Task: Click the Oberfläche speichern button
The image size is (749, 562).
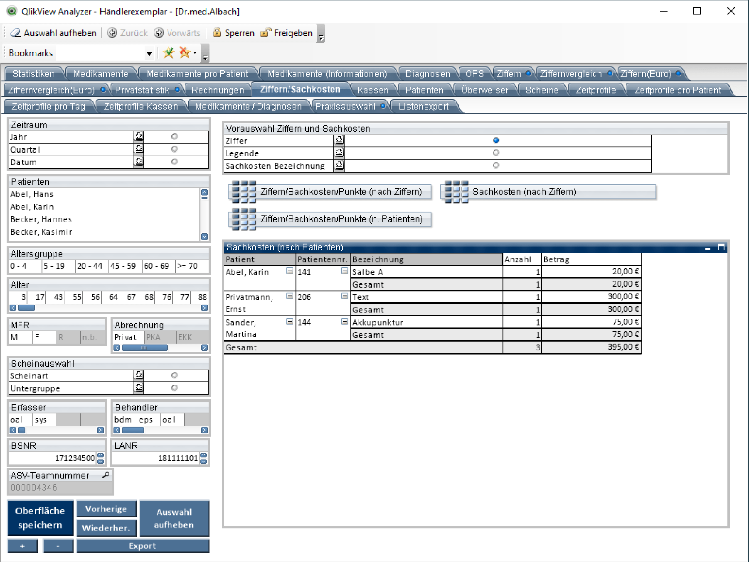Action: (40, 518)
